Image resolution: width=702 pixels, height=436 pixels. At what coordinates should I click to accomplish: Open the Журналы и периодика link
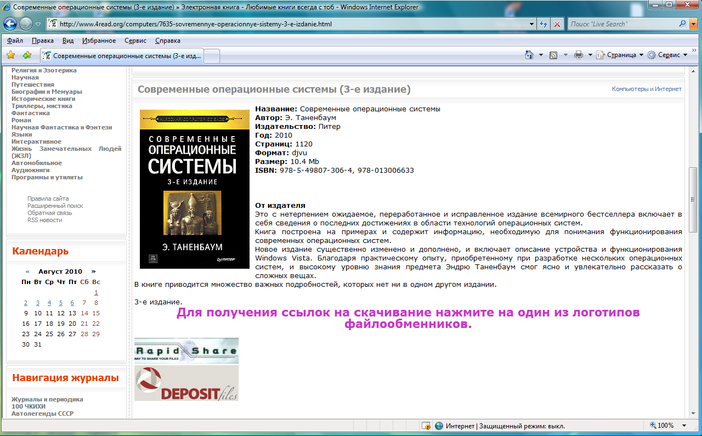[47, 399]
